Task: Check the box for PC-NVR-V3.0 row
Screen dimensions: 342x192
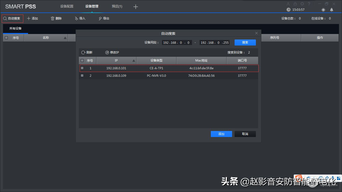Action: (x=82, y=75)
